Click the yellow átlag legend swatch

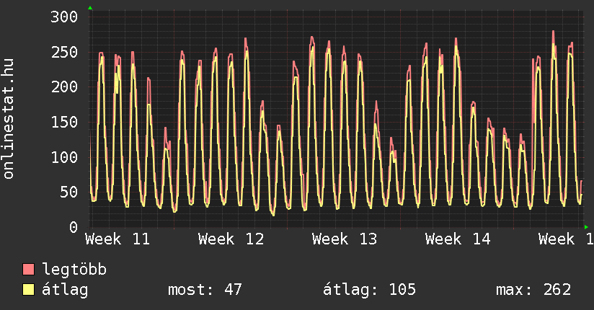pos(29,291)
